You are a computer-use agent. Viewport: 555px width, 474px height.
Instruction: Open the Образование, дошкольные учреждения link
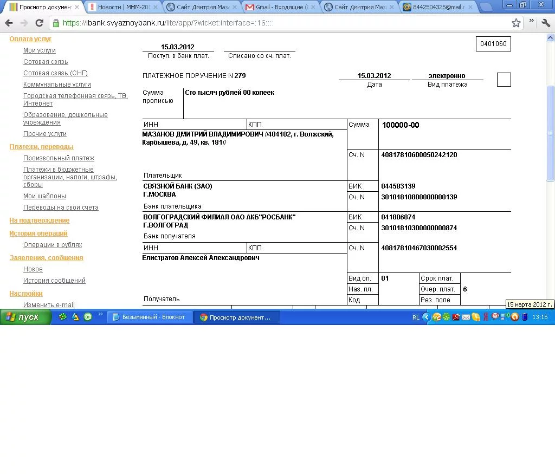(66, 119)
